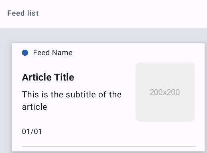The width and height of the screenshot is (207, 153).
Task: Tap the Feed Name label
Action: click(x=53, y=52)
